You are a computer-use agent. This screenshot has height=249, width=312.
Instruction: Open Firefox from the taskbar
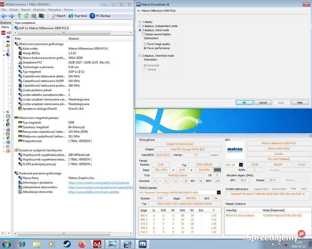click(x=82, y=244)
